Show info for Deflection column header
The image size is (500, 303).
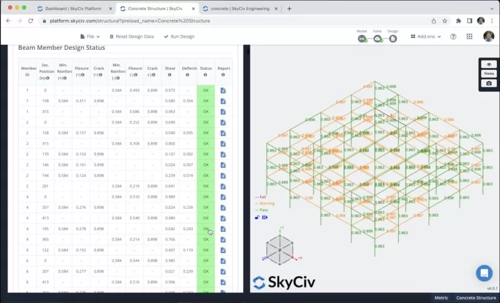click(187, 75)
